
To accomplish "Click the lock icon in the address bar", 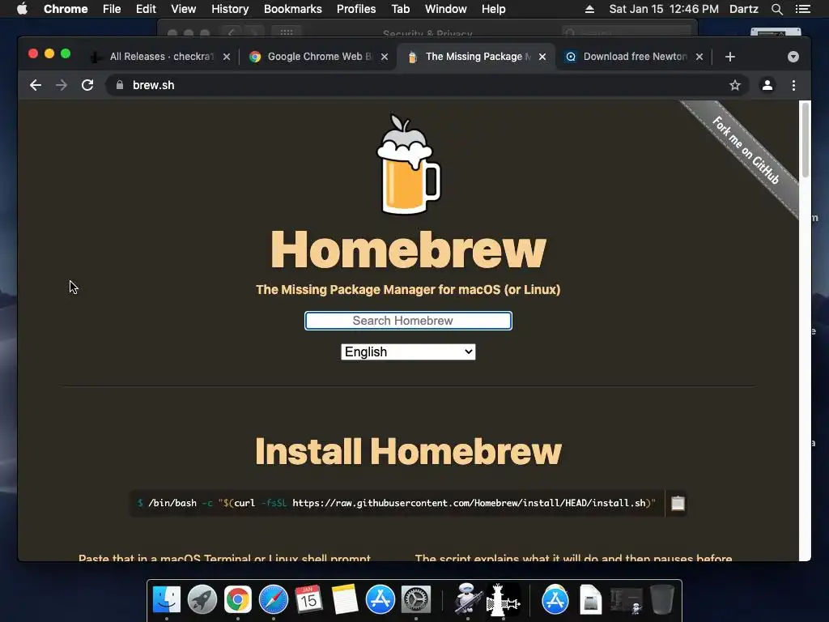I will [120, 85].
